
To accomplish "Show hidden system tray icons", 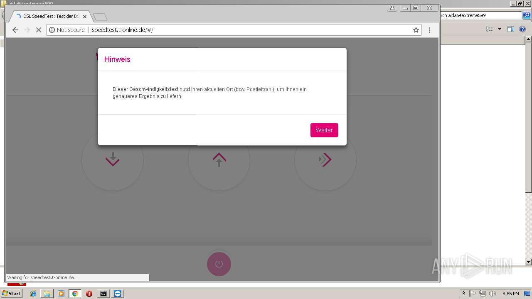I will pyautogui.click(x=464, y=294).
